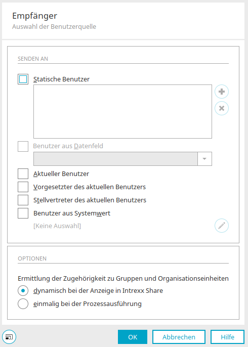Open the Datenfeld dropdown arrow
Viewport: 248px width, 347px height.
pos(204,159)
